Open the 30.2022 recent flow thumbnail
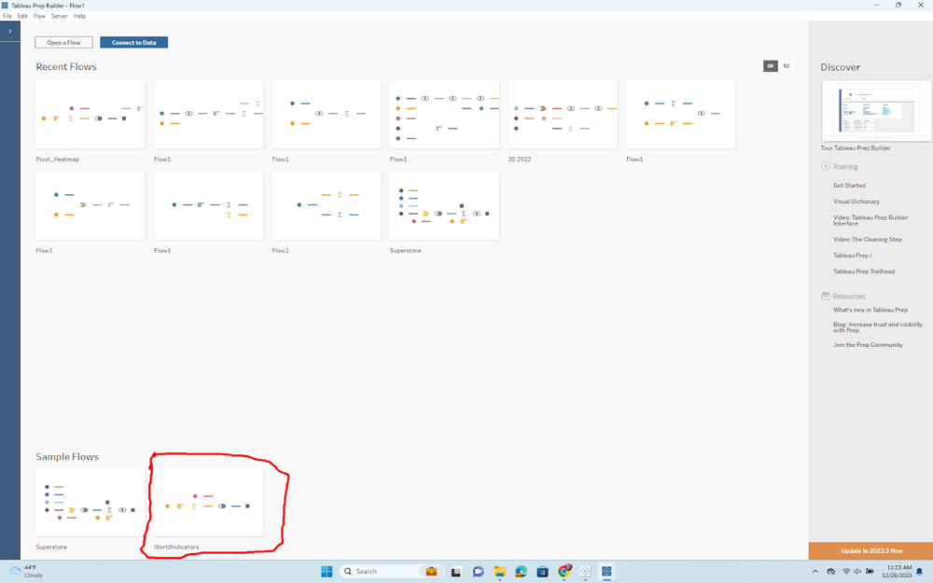 tap(563, 115)
